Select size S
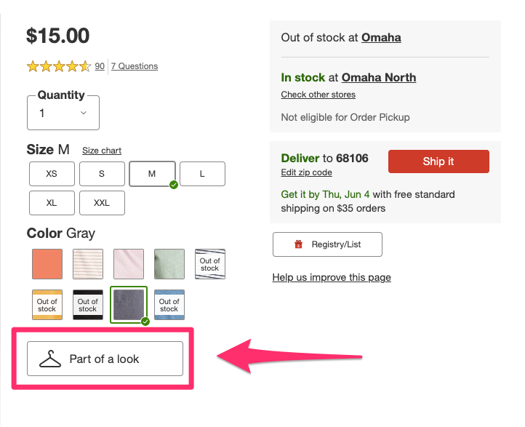This screenshot has width=525, height=427. tap(102, 174)
